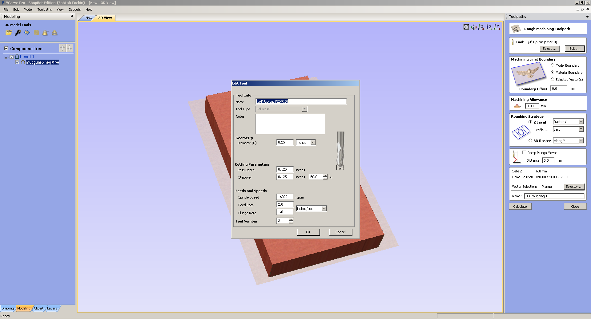Click the end mill tool illustration
Viewport: 591px width, 319px height.
(x=340, y=150)
